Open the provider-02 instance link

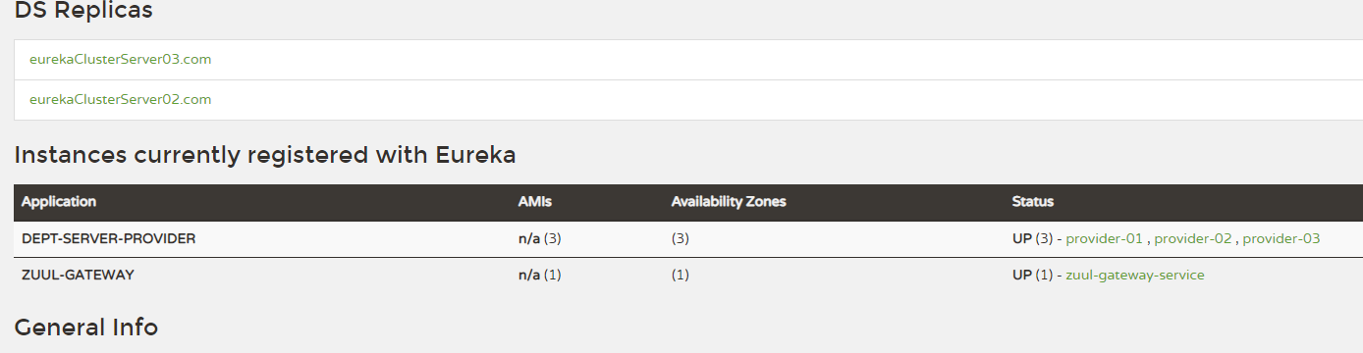[1193, 238]
